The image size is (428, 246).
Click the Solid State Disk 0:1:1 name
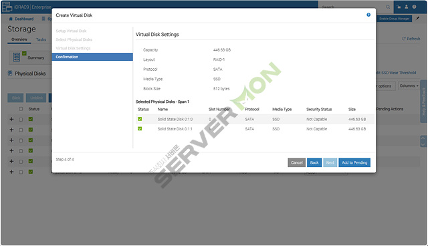175,129
